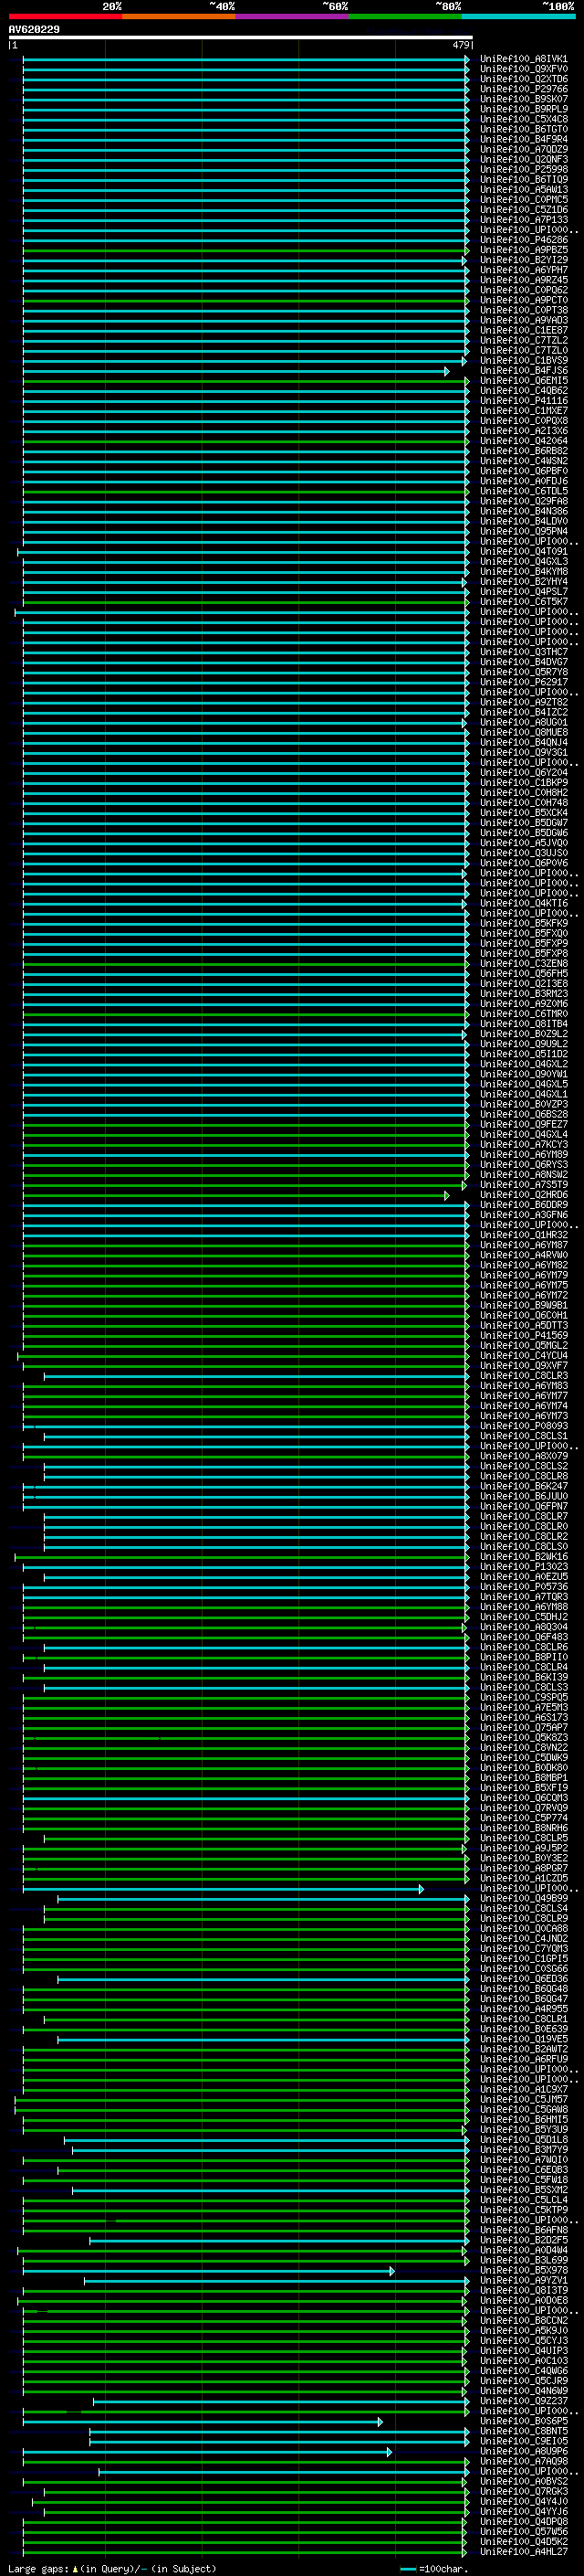The width and height of the screenshot is (584, 2576).
Task: Open the UniRef100_A7S5T9 hit label
Action: click(x=523, y=1185)
